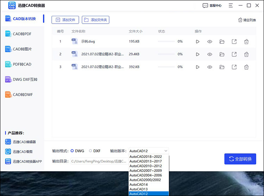The width and height of the screenshot is (264, 196).
Task: Collapse the 输出版本 AutoCAD12 combo box
Action: [149, 151]
